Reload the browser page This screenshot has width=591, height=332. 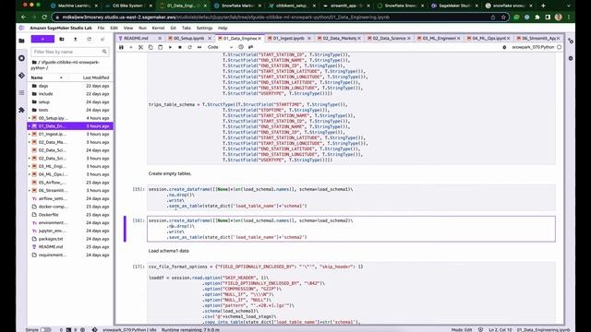coord(44,18)
